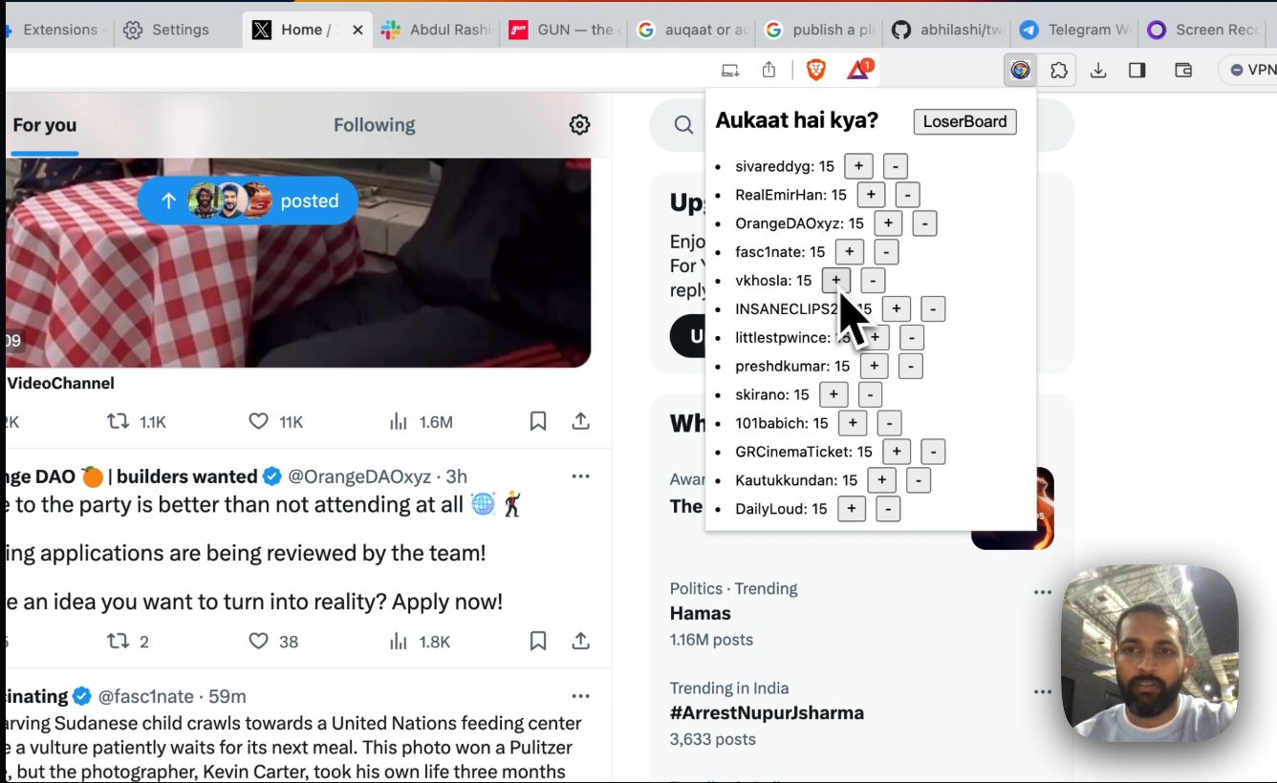Open the GitHub abhilashi browser tab
Viewport: 1277px width, 783px height.
(946, 30)
